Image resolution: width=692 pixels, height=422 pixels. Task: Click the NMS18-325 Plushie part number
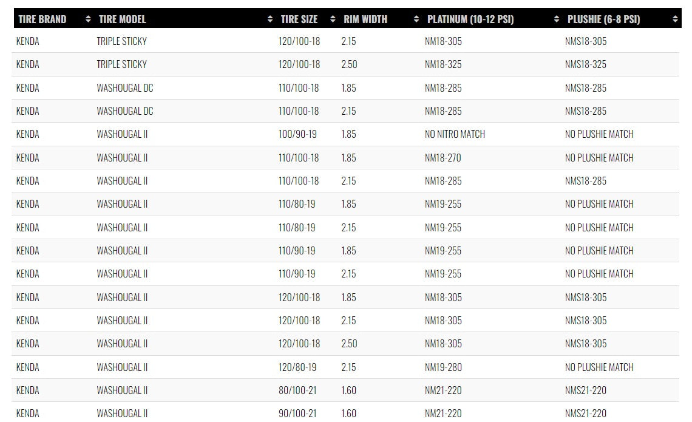click(585, 64)
